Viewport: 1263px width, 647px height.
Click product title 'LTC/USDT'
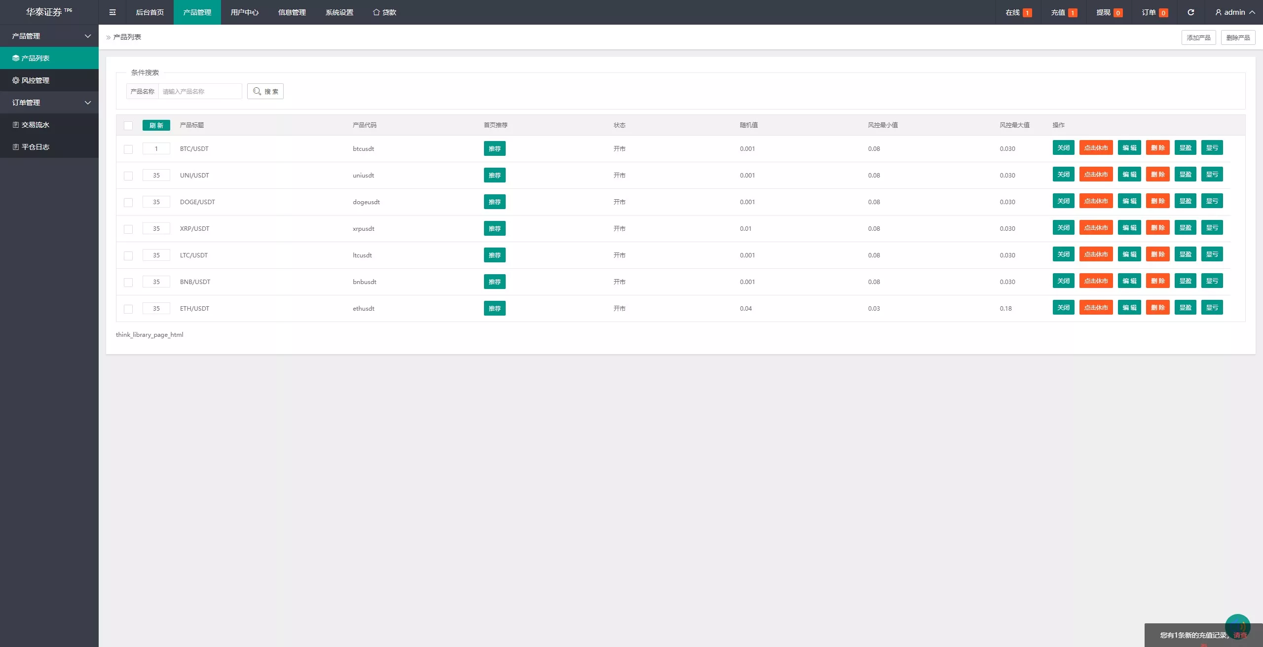click(x=193, y=255)
